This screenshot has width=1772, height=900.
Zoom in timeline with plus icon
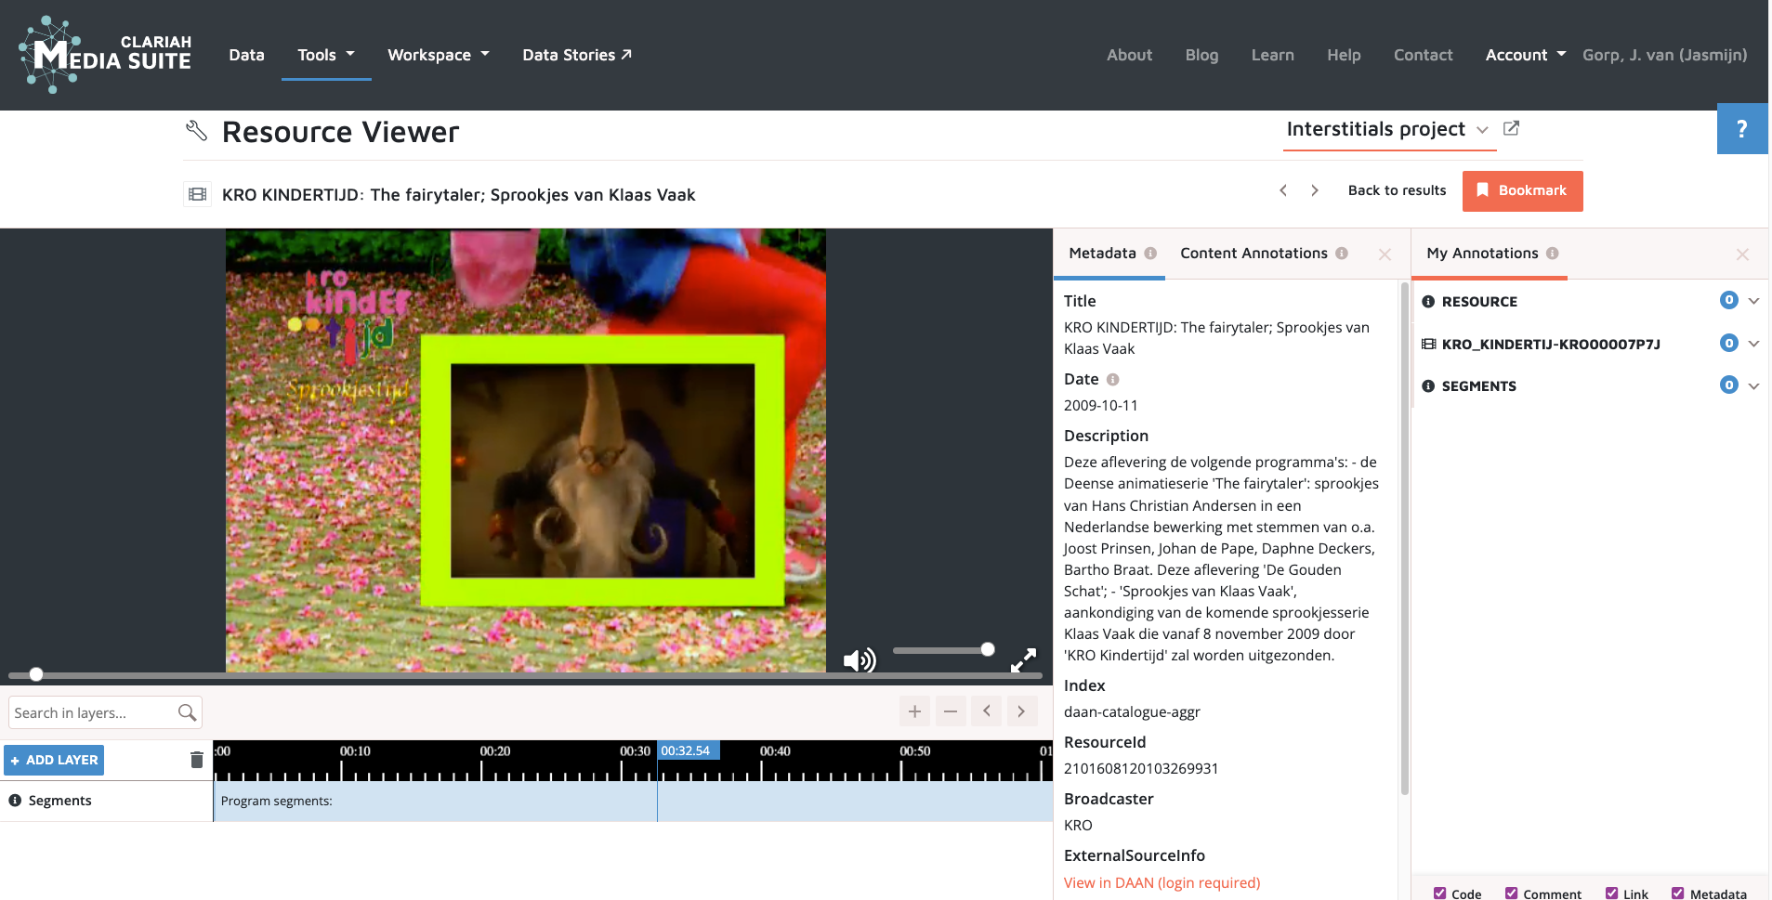pos(914,711)
